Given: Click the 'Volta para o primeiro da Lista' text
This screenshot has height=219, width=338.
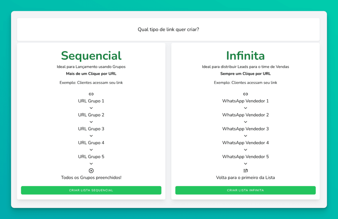Looking at the screenshot, I should click(x=246, y=177).
